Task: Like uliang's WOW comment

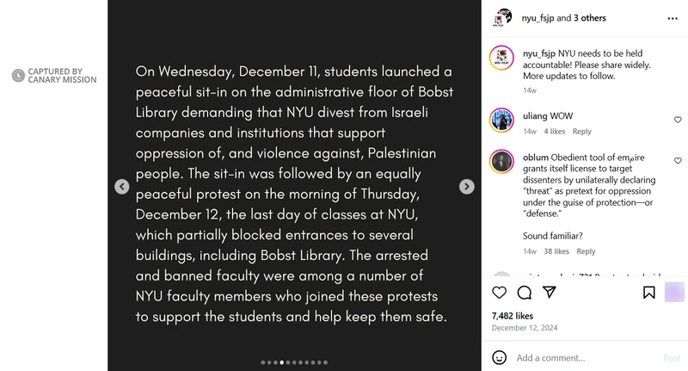Action: tap(678, 120)
